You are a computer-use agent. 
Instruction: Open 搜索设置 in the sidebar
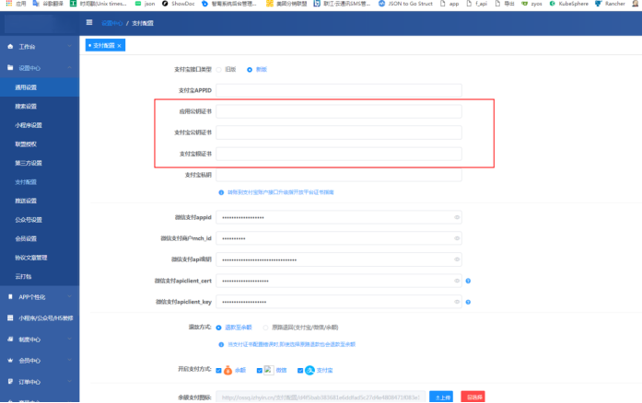[x=40, y=107]
